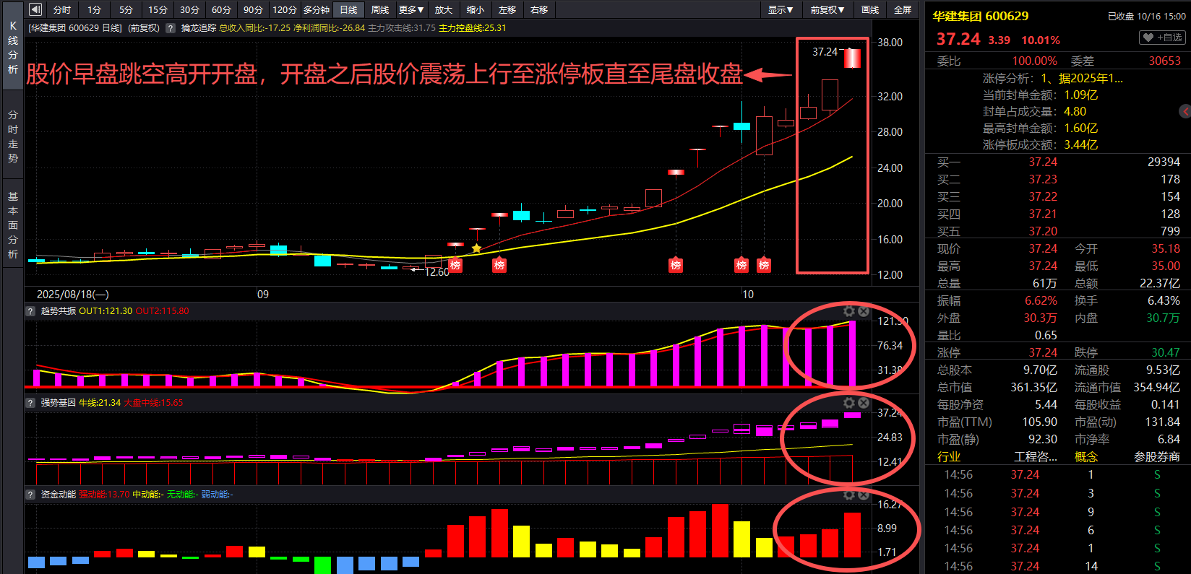Click the 买三 bid price 37.22
Image resolution: width=1191 pixels, height=574 pixels.
click(x=1043, y=196)
